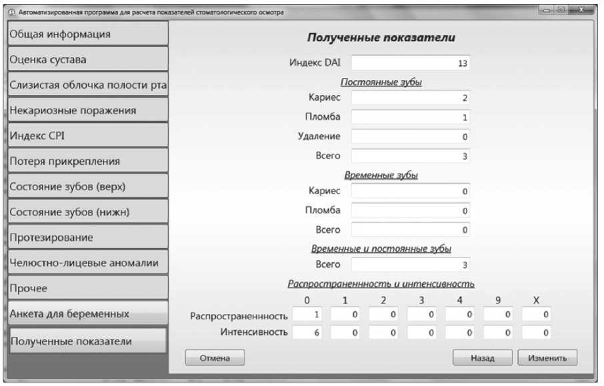Click Интенсивность field in column X
The width and height of the screenshot is (604, 386).
[536, 332]
